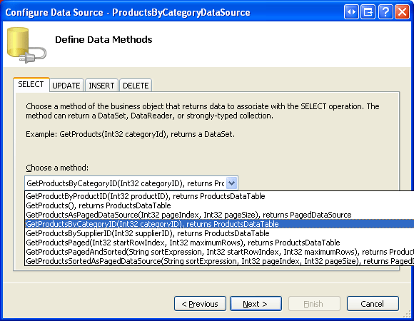Go back with the < Previous button
Viewport: 414px width, 321px height.
(200, 304)
